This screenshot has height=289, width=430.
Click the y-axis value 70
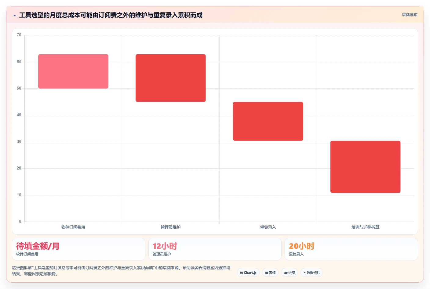point(19,35)
